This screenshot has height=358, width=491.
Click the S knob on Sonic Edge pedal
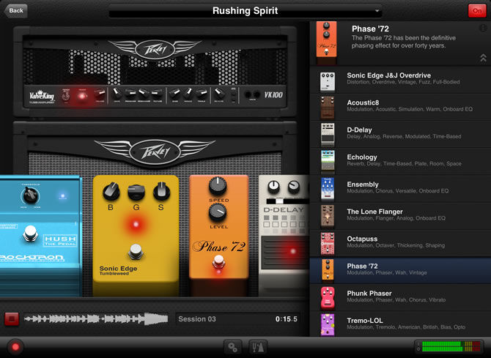click(161, 192)
